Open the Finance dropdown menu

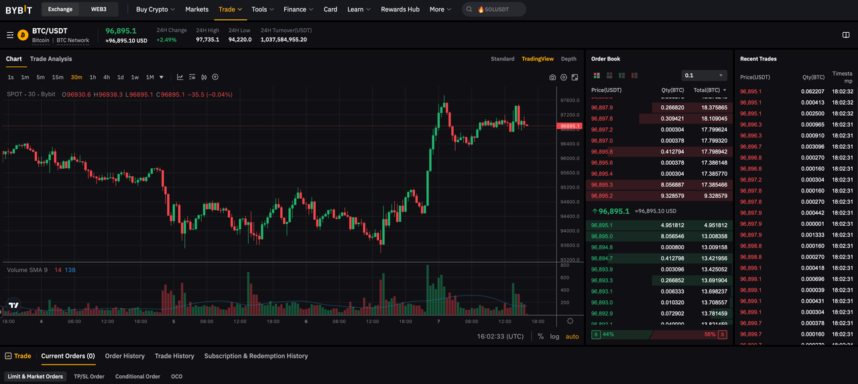tap(299, 9)
